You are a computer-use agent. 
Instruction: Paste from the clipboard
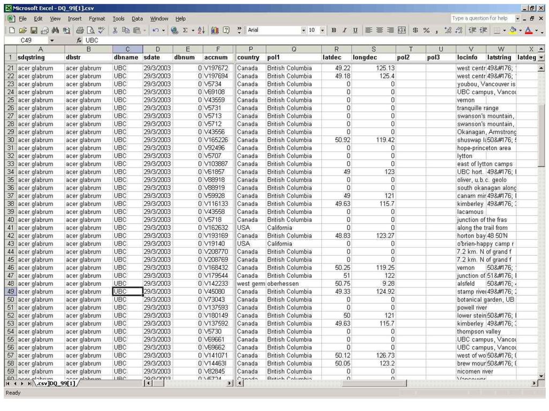[137, 31]
